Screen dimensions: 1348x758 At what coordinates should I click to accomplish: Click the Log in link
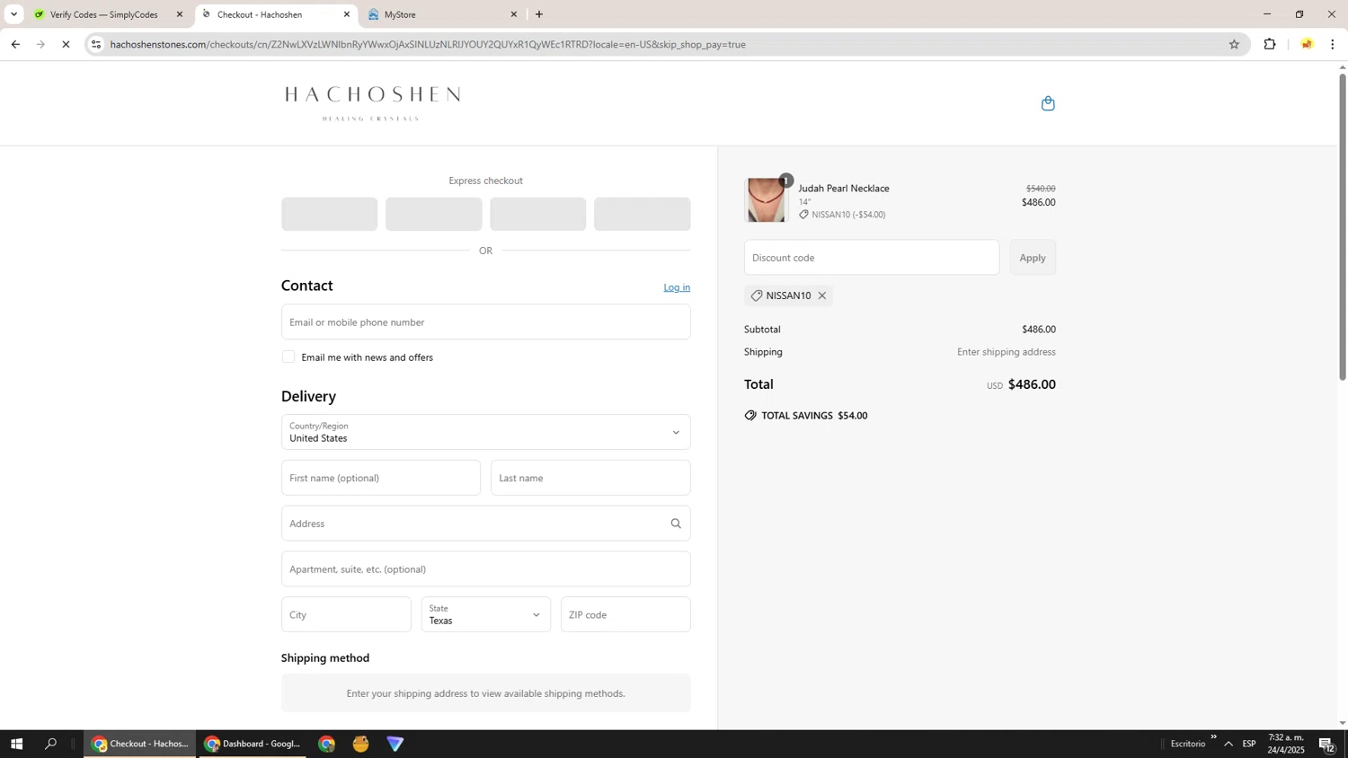pos(677,287)
